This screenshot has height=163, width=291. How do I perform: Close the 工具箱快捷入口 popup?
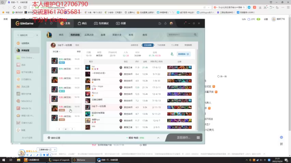[55, 150]
